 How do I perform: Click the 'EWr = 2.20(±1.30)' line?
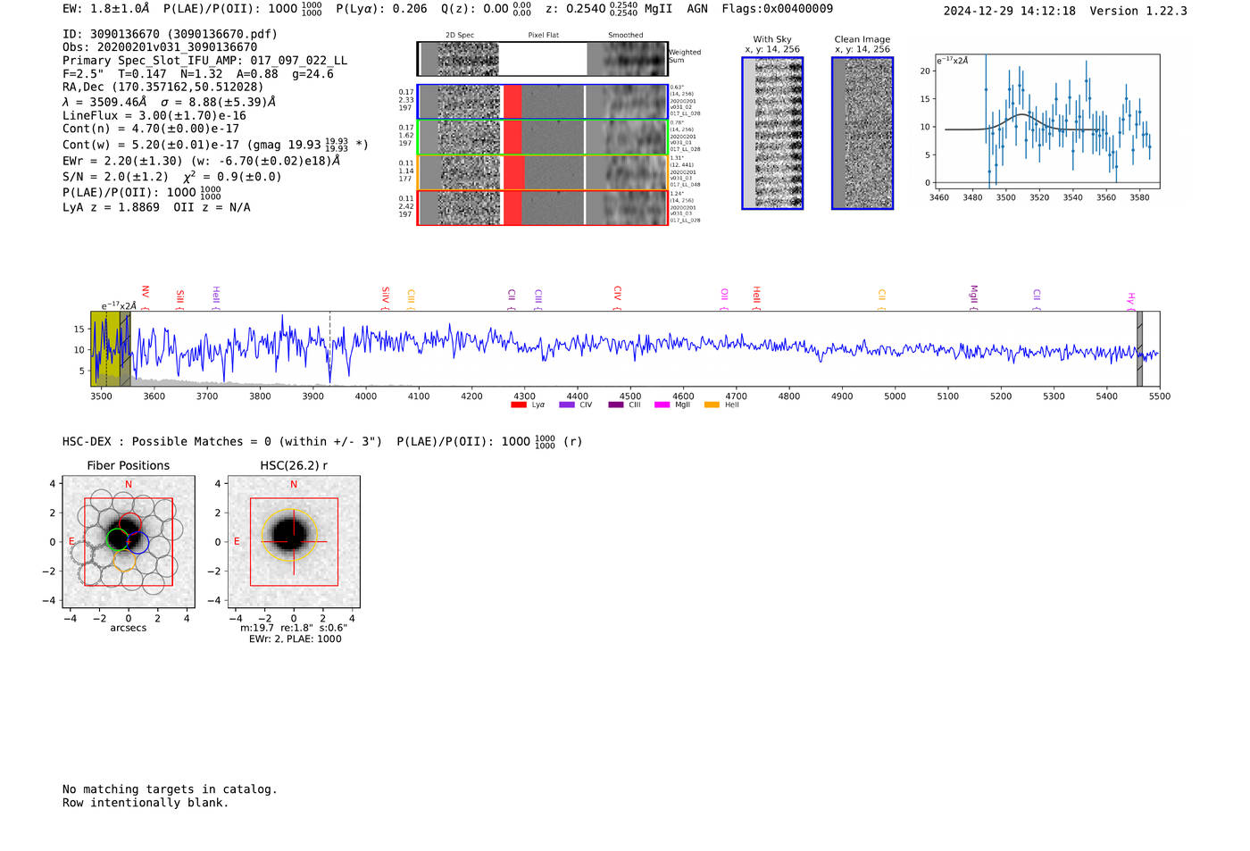click(201, 162)
